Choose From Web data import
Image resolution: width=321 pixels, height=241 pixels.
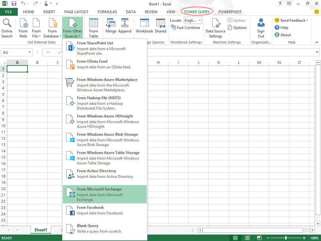coord(23,28)
